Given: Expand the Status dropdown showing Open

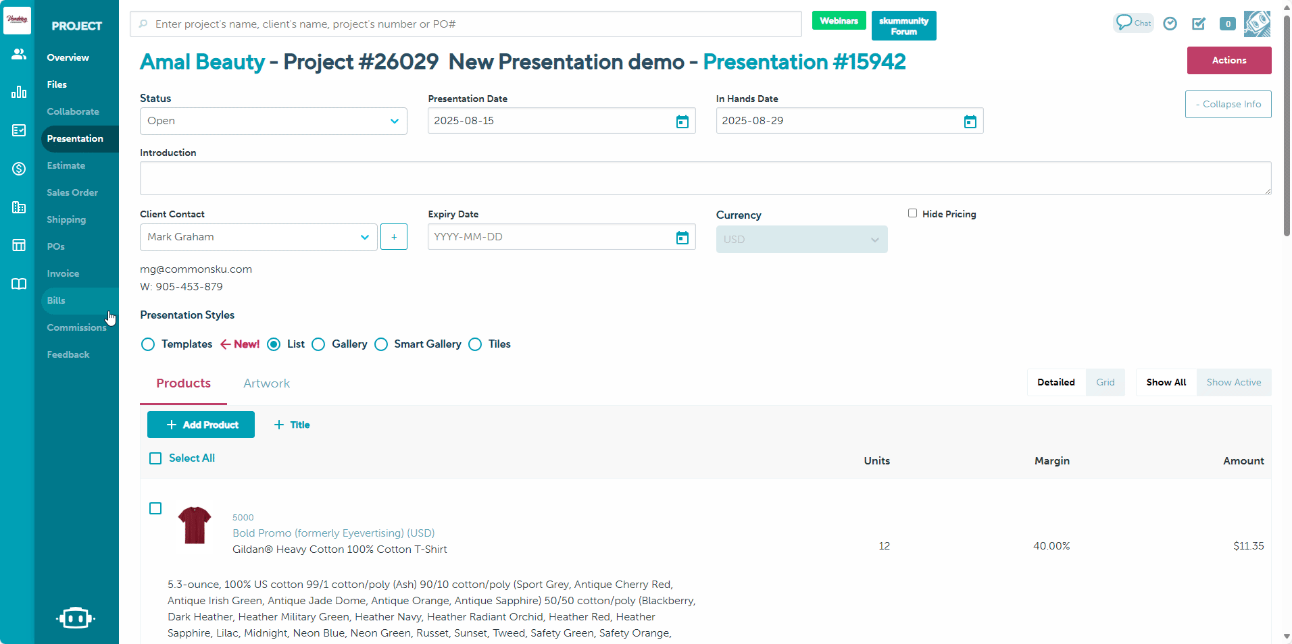Looking at the screenshot, I should [273, 122].
